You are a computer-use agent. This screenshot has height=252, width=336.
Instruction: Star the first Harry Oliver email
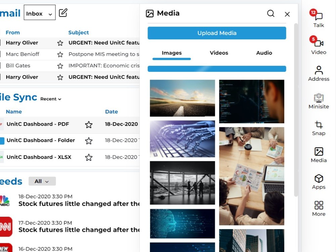coord(60,43)
